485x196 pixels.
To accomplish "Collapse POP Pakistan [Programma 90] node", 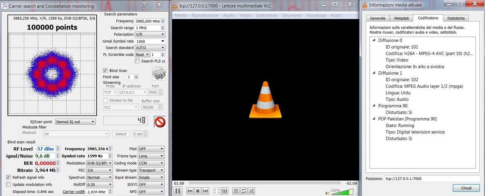I will click(x=374, y=119).
